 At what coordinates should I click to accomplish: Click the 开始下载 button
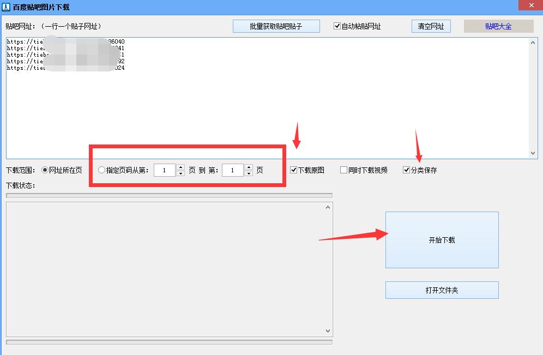tap(442, 240)
